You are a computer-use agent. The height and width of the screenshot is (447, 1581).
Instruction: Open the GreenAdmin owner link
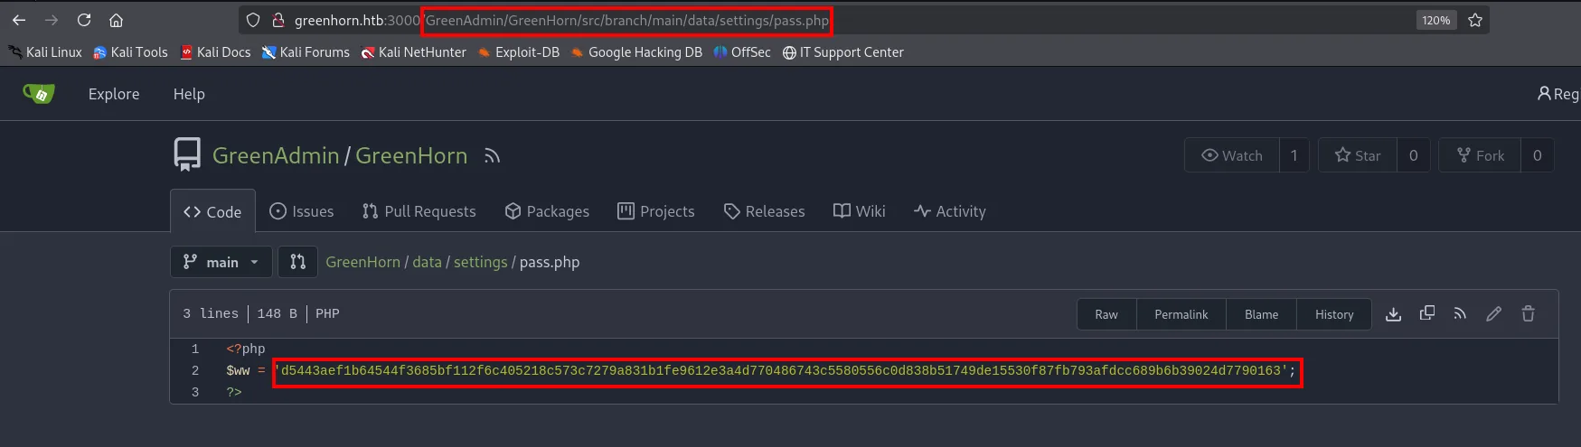tap(276, 155)
